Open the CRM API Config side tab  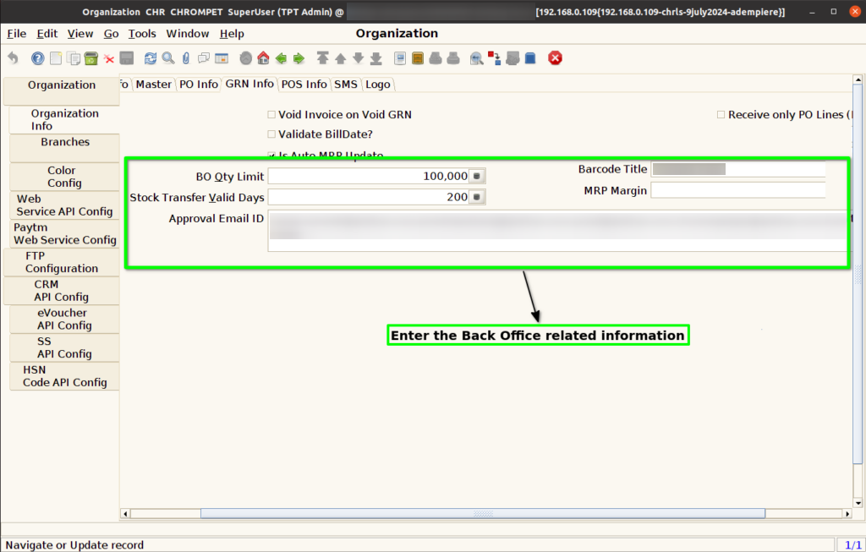pyautogui.click(x=61, y=291)
